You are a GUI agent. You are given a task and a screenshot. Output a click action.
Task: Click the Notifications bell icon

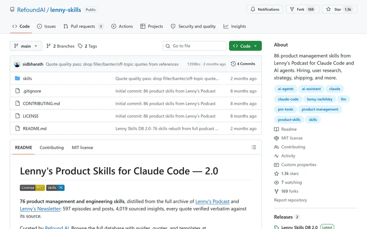coord(253,9)
